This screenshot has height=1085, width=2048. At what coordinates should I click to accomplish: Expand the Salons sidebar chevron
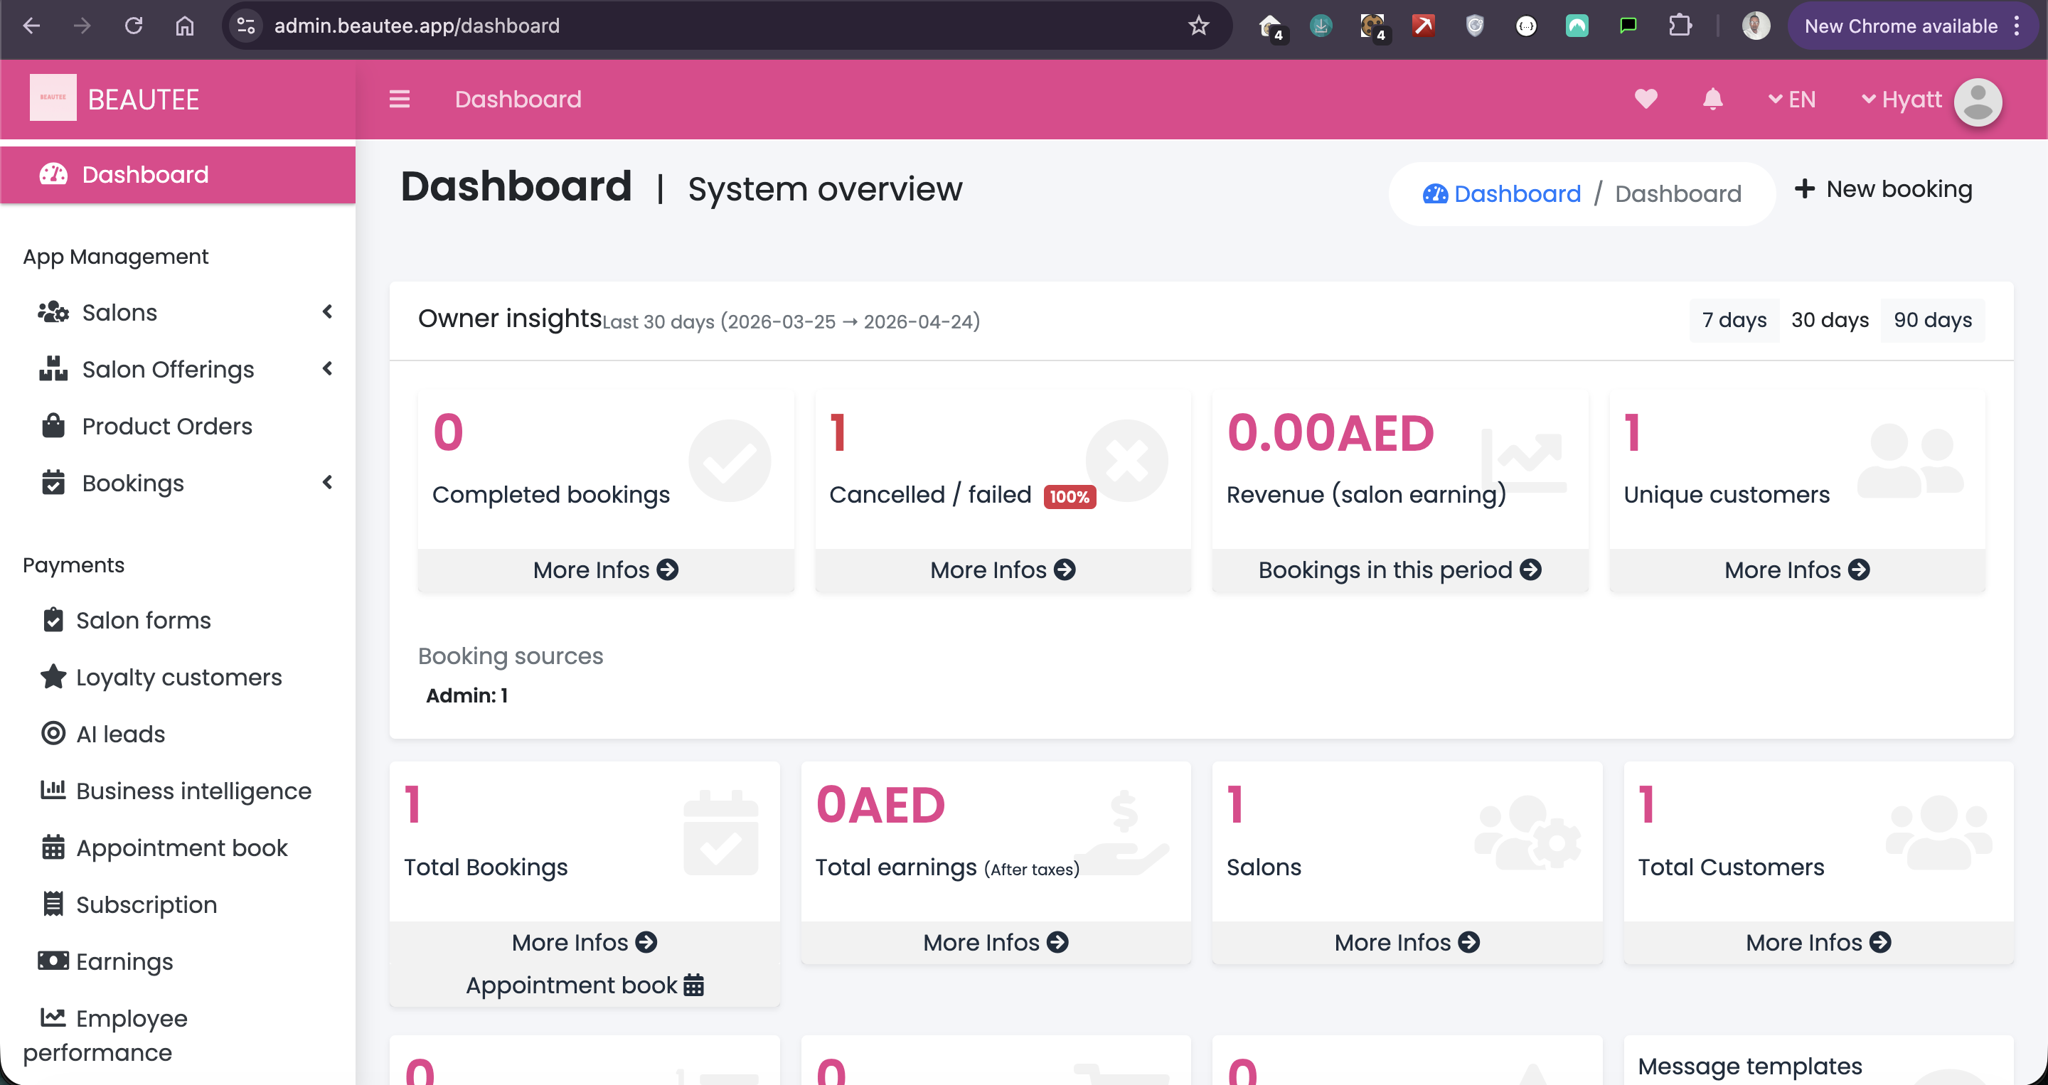tap(327, 311)
